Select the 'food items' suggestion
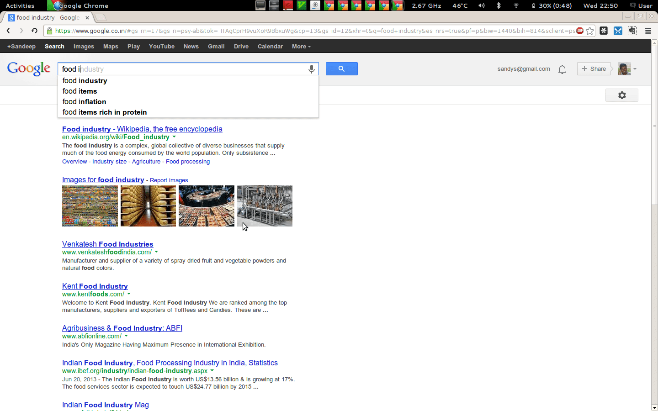658x411 pixels. click(x=188, y=91)
